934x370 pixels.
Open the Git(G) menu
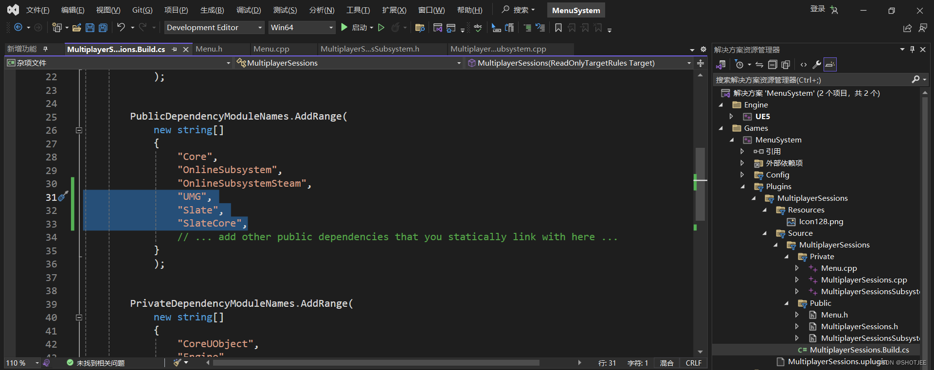[143, 10]
